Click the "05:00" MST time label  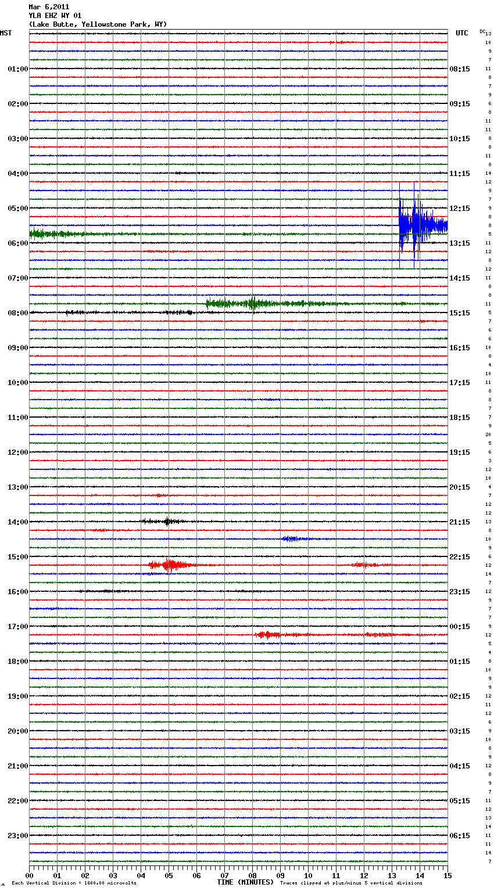pos(17,209)
